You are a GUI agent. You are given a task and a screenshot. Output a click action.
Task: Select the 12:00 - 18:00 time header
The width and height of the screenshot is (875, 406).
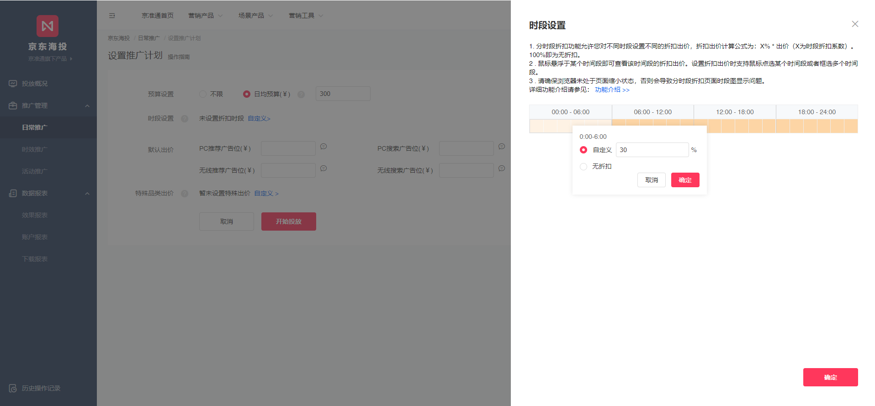[735, 112]
